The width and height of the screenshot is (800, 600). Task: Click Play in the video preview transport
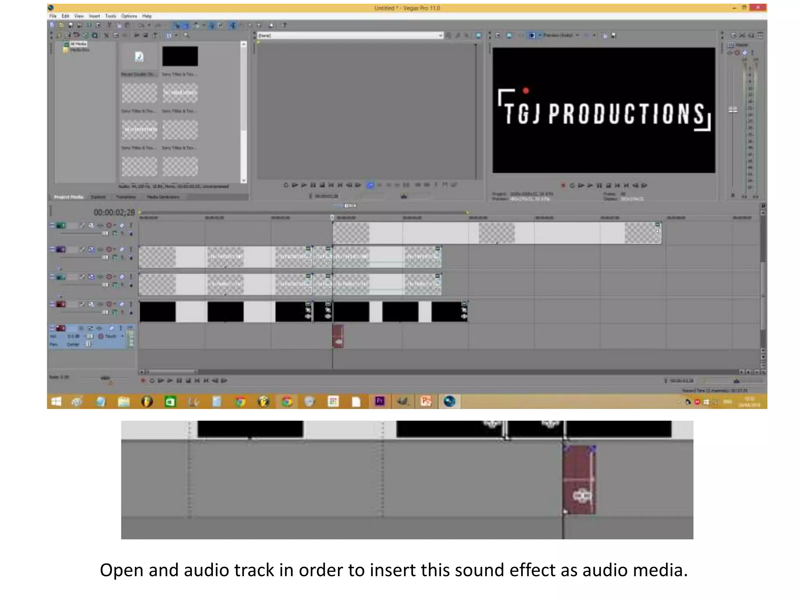(x=590, y=186)
